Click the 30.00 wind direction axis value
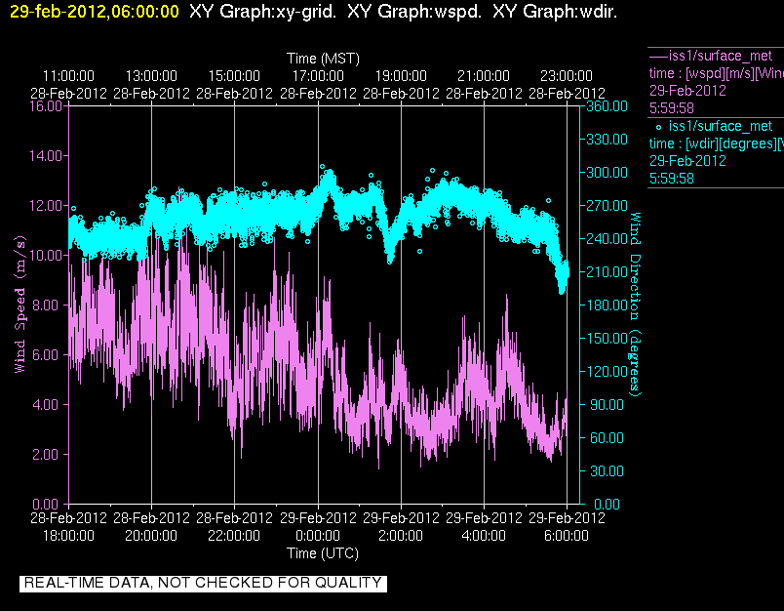Viewport: 784px width, 611px height. click(x=607, y=470)
